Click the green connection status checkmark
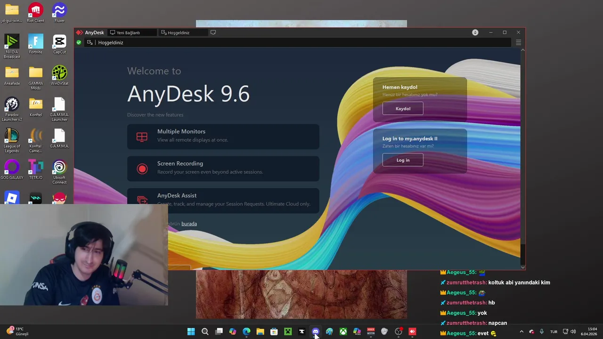This screenshot has width=603, height=339. [79, 42]
